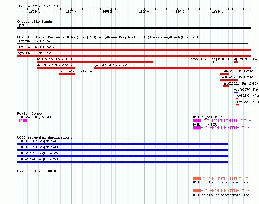The height and width of the screenshot is (204, 259).
Task: Click the blue bar under Length:54500
Action: pos(123,156)
